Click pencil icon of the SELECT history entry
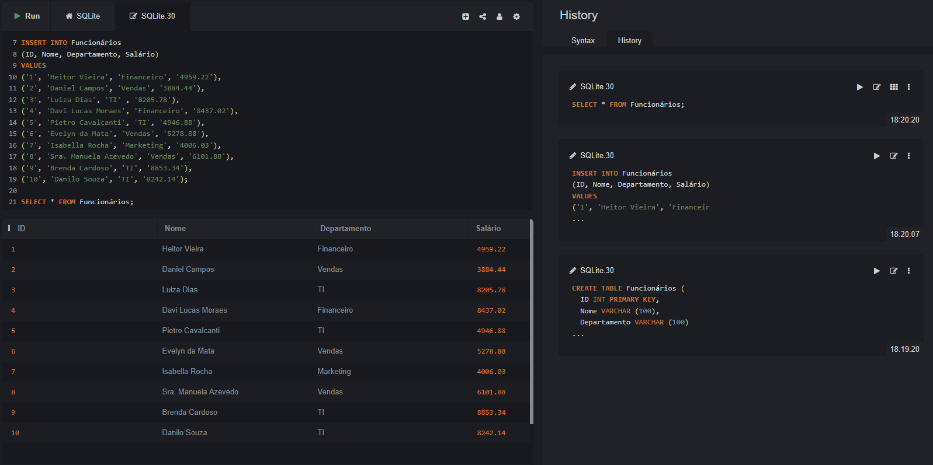Image resolution: width=933 pixels, height=465 pixels. pos(573,87)
